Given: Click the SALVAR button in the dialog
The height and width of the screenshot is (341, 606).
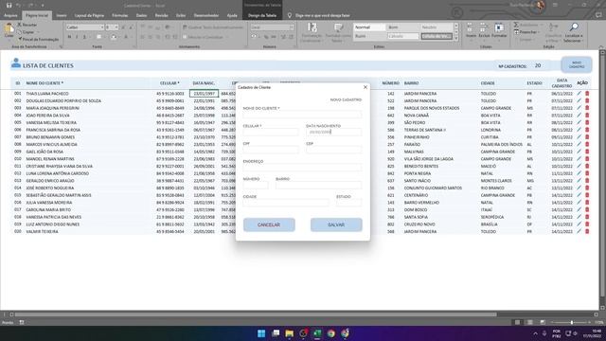Looking at the screenshot, I should [x=336, y=224].
